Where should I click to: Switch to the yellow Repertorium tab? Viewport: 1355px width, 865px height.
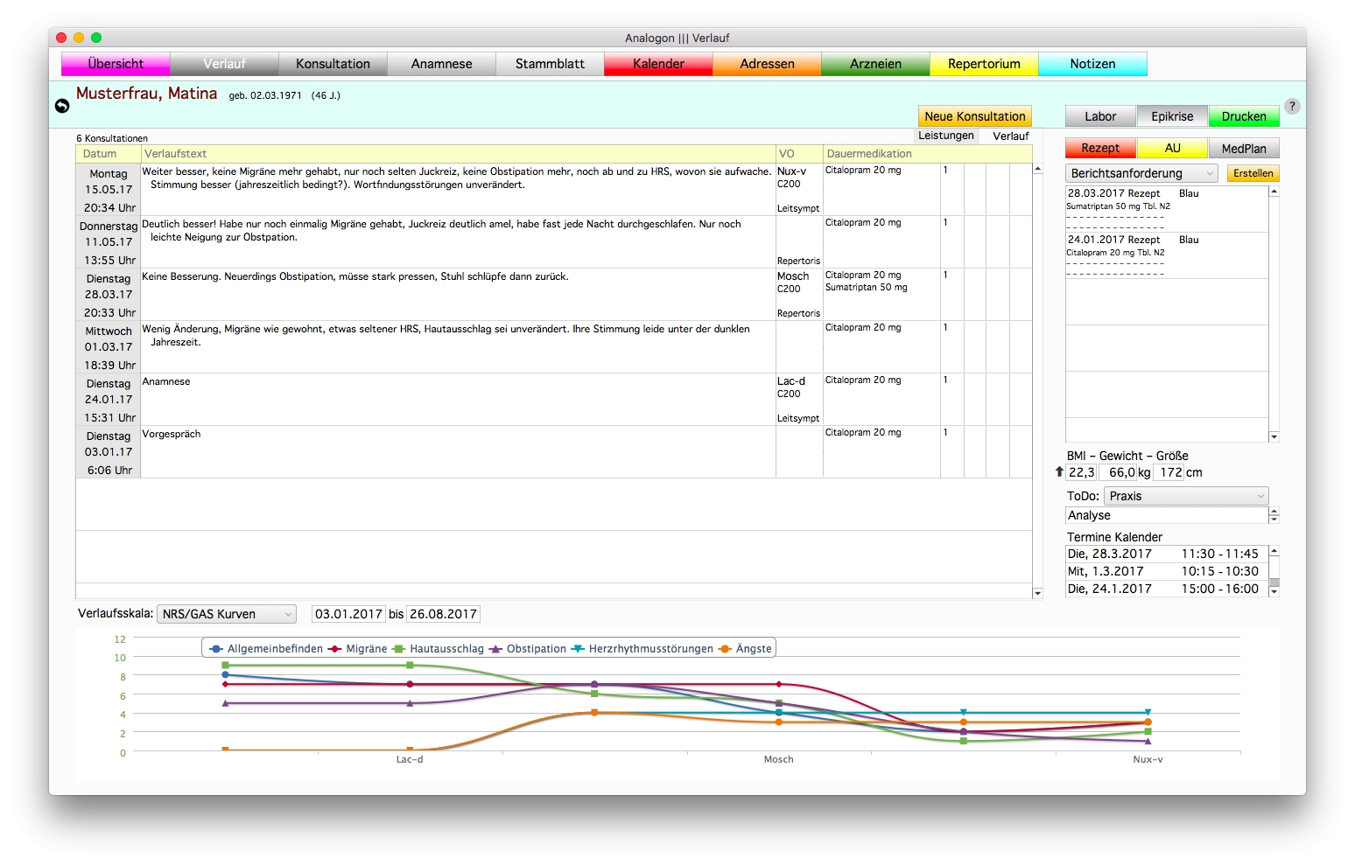tap(984, 64)
